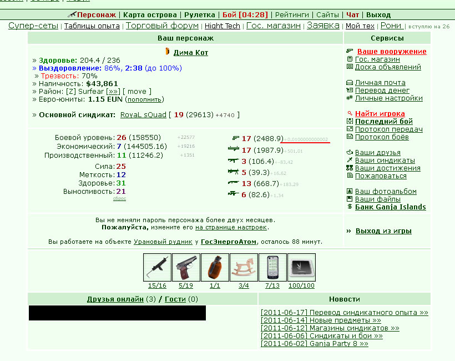Click the photo icon beside Ваш фотоальбом

pyautogui.click(x=350, y=191)
